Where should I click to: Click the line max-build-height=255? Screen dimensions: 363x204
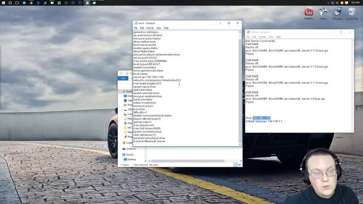pyautogui.click(x=147, y=83)
